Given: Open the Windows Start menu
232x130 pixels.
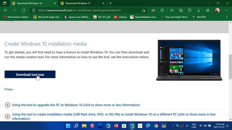Looking at the screenshot, I should (x=68, y=126).
